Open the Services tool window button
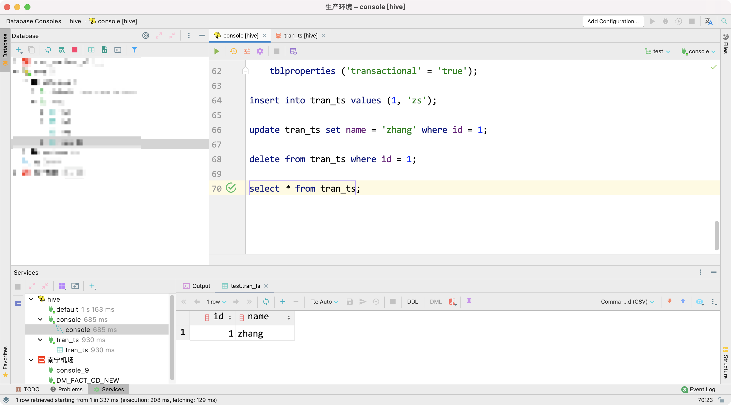 coord(108,389)
